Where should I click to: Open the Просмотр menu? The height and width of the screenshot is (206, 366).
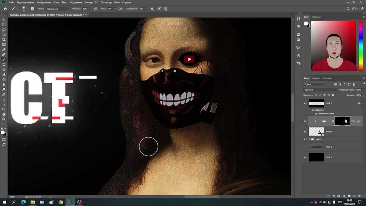click(106, 2)
